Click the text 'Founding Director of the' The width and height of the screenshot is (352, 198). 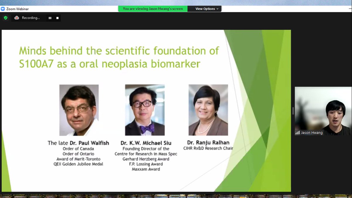click(x=146, y=149)
